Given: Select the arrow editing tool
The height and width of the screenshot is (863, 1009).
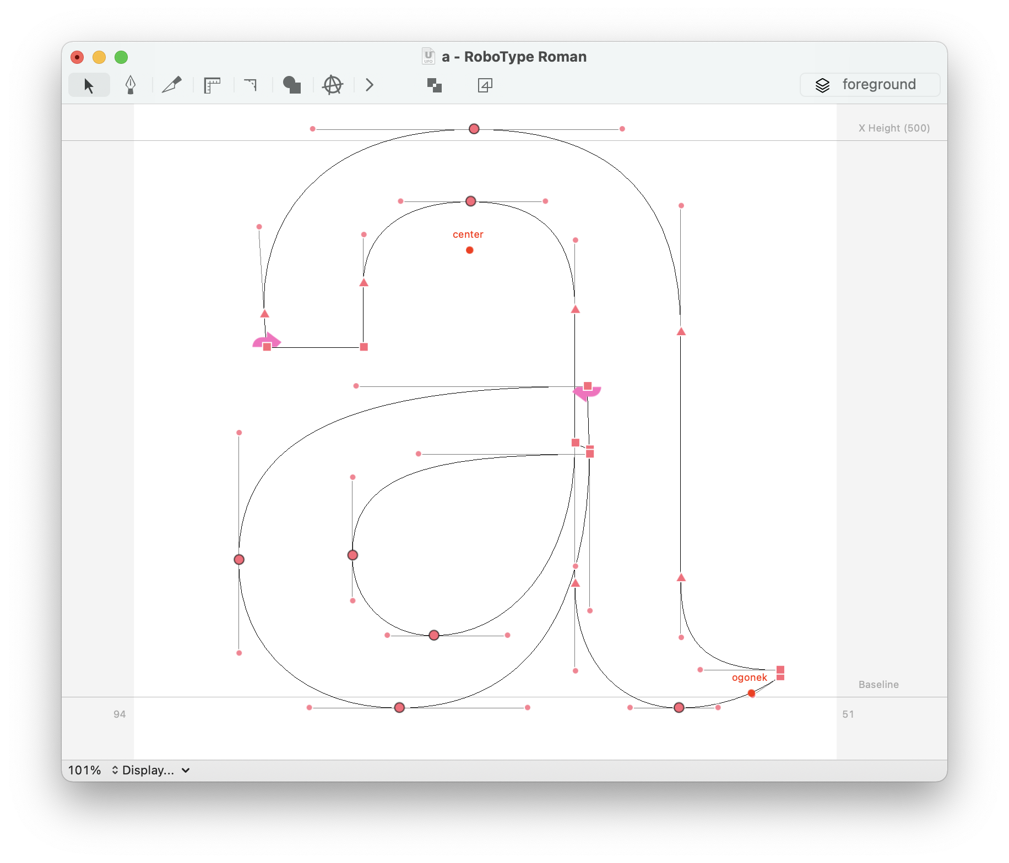Looking at the screenshot, I should [89, 85].
